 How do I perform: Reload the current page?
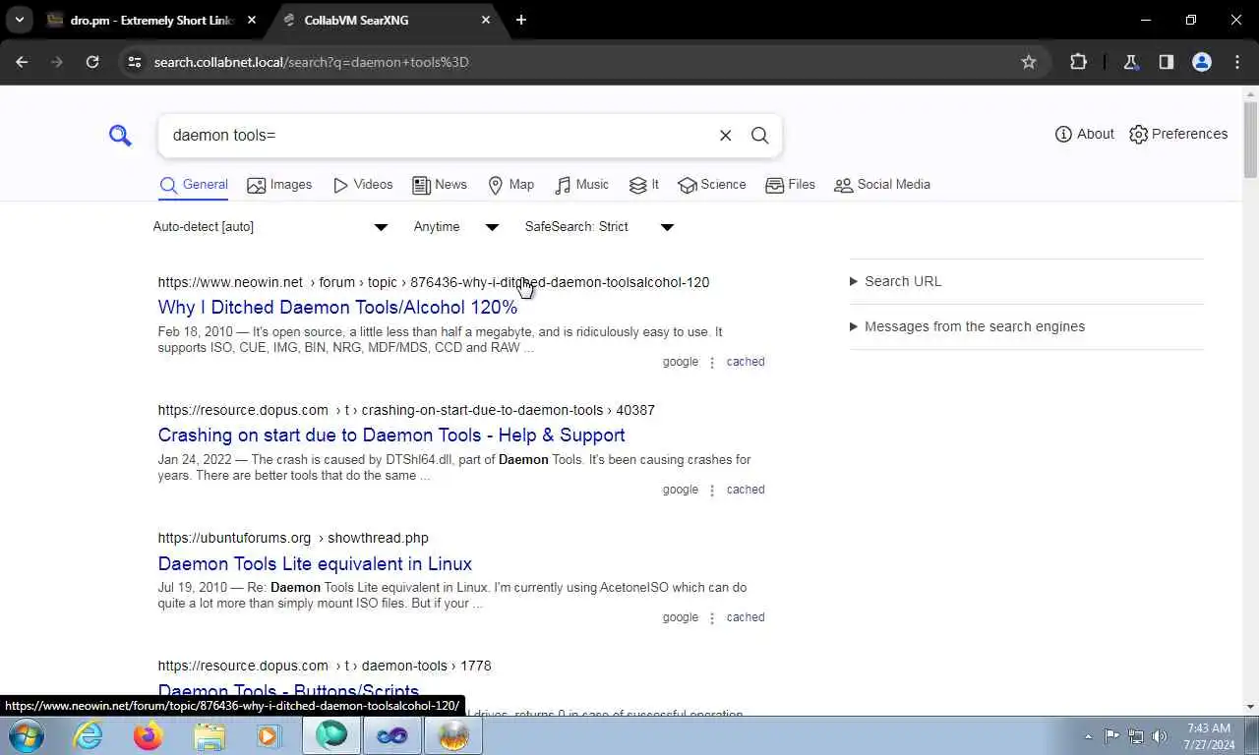coord(92,62)
